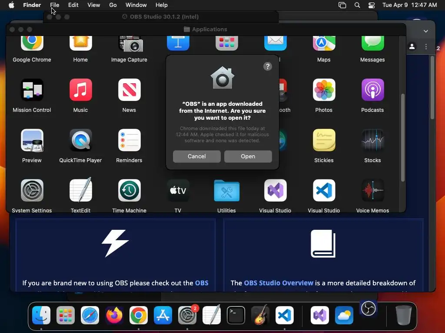Open the Keynote app icon

click(178, 43)
